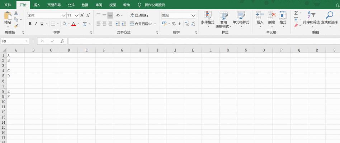Switch to the View (视图) tab

point(113,5)
